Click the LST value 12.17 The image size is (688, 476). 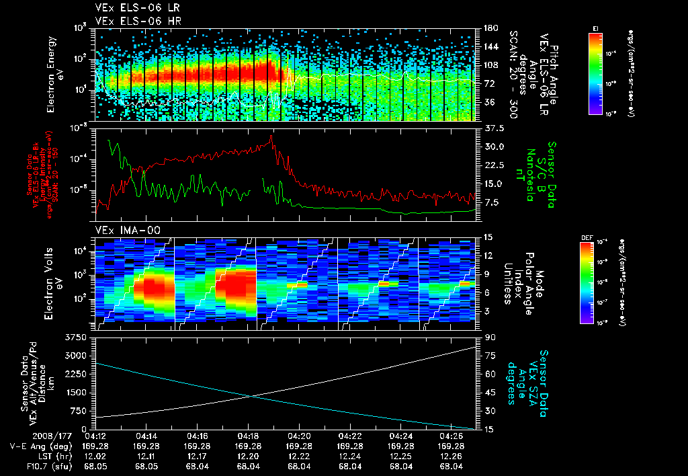point(198,457)
